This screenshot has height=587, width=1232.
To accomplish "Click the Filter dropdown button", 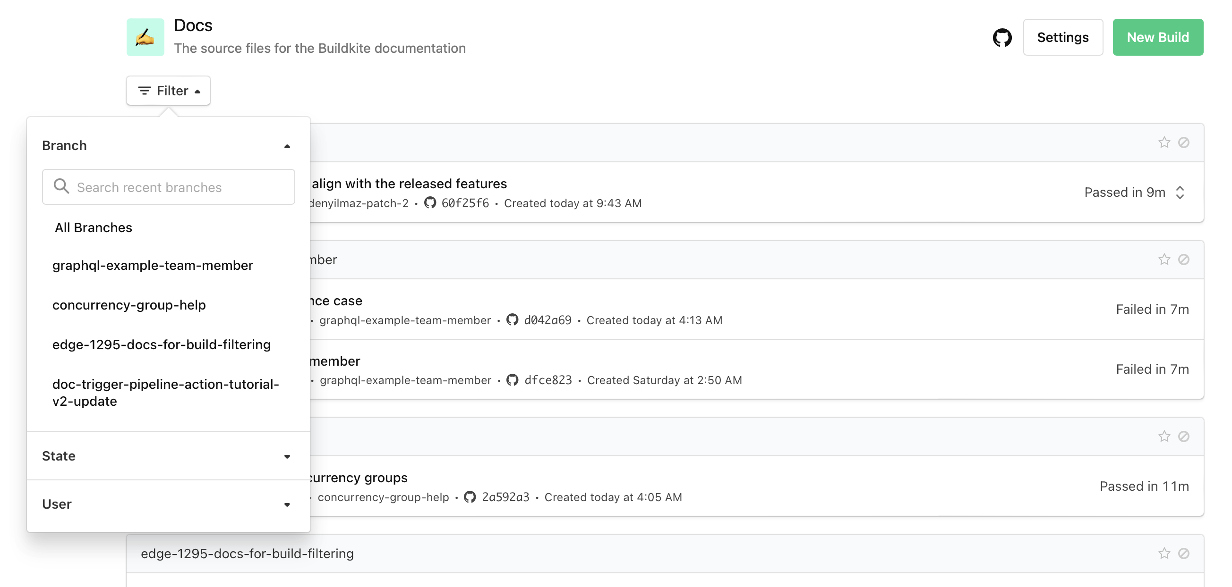I will coord(168,90).
